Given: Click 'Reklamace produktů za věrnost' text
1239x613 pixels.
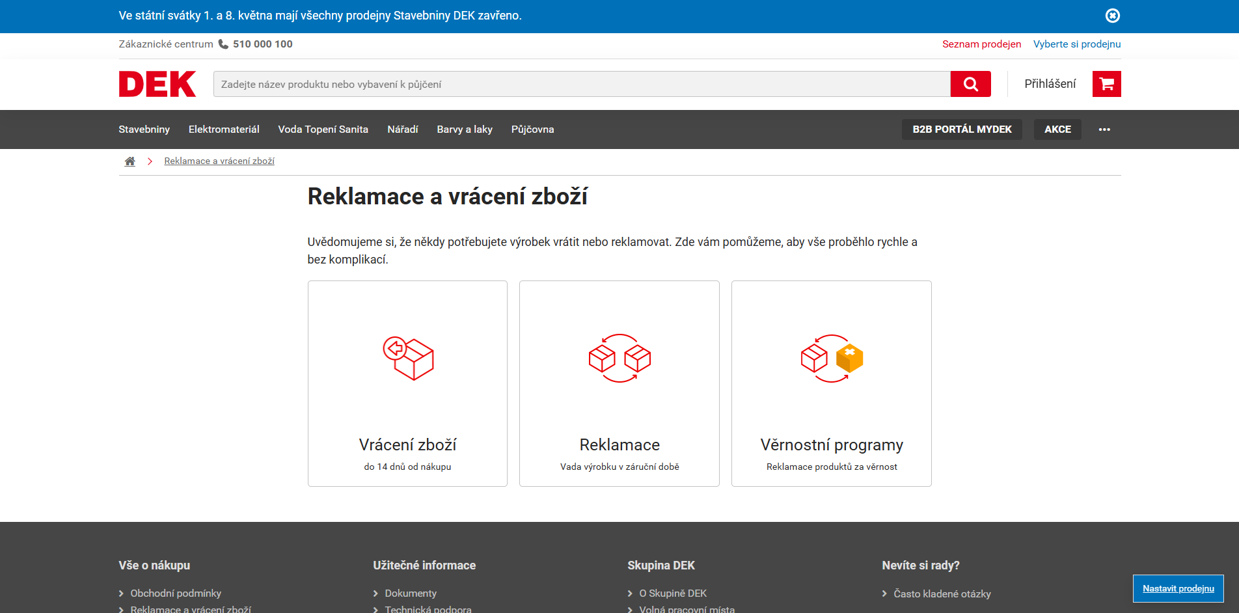Looking at the screenshot, I should (x=832, y=467).
